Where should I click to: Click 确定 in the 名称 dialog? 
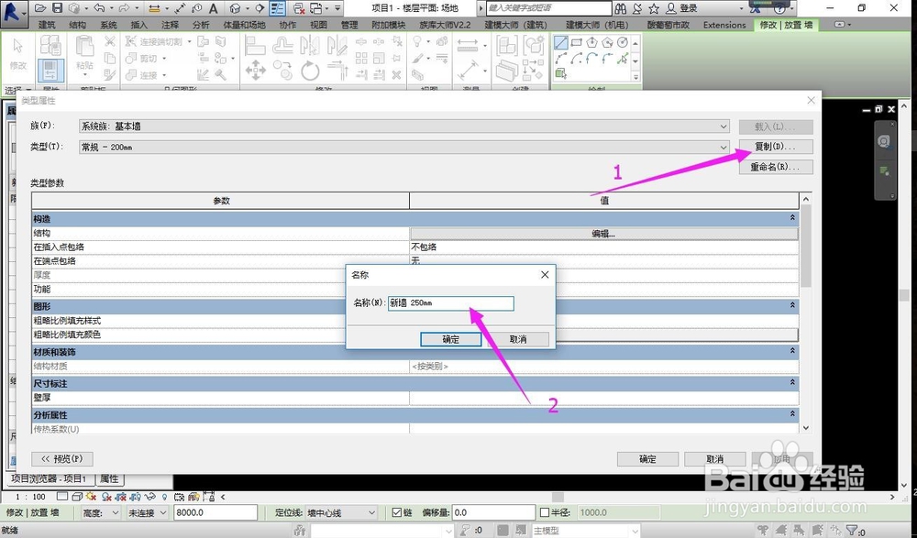(x=451, y=339)
